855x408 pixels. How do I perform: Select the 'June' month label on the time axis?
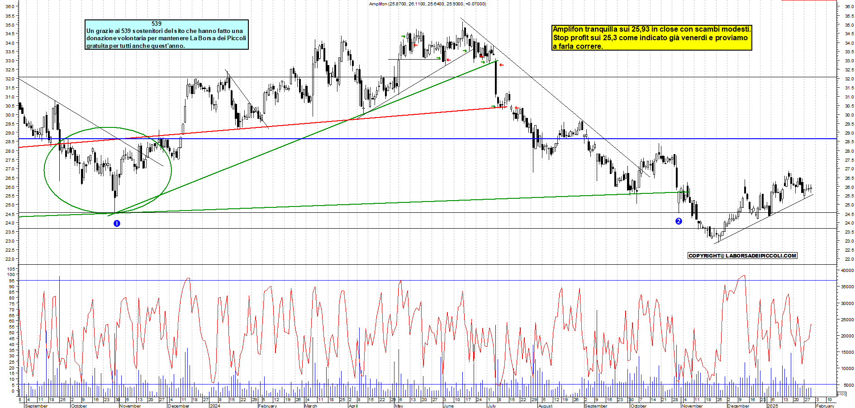click(448, 406)
